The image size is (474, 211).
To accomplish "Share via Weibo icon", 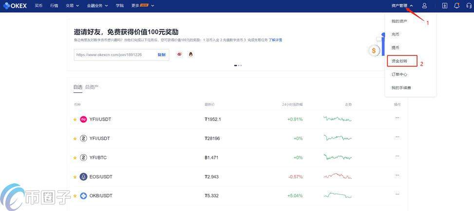I will pos(180,54).
